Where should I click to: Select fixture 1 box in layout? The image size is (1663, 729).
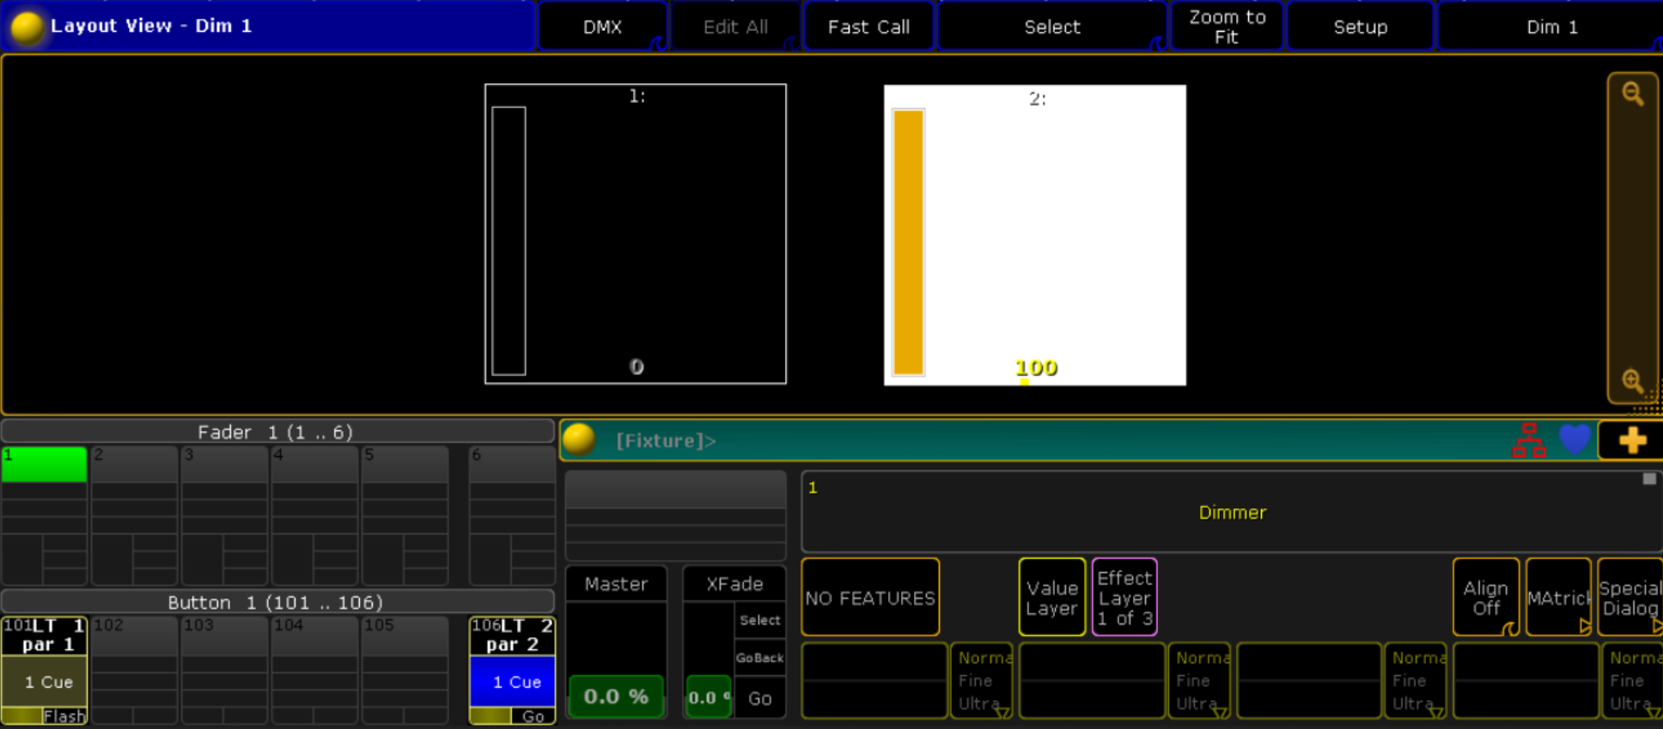pyautogui.click(x=636, y=234)
